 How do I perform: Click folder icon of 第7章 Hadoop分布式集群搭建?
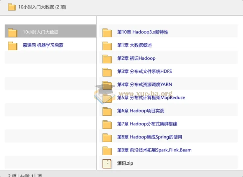tap(107, 124)
